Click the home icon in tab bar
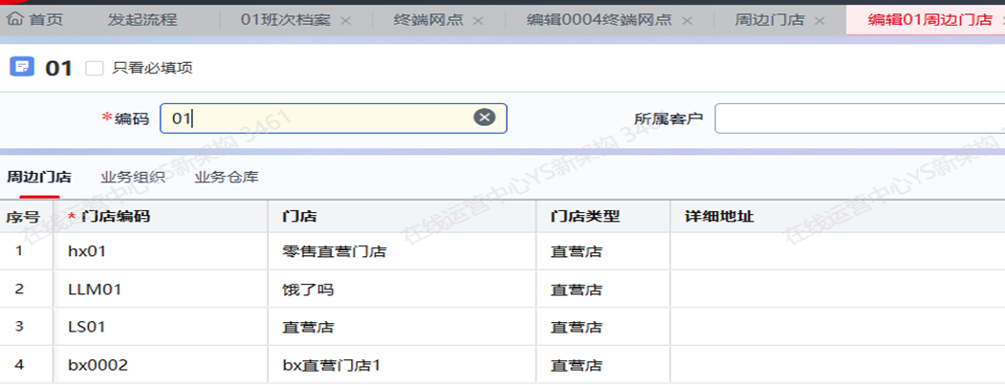This screenshot has width=1005, height=385. pyautogui.click(x=13, y=19)
